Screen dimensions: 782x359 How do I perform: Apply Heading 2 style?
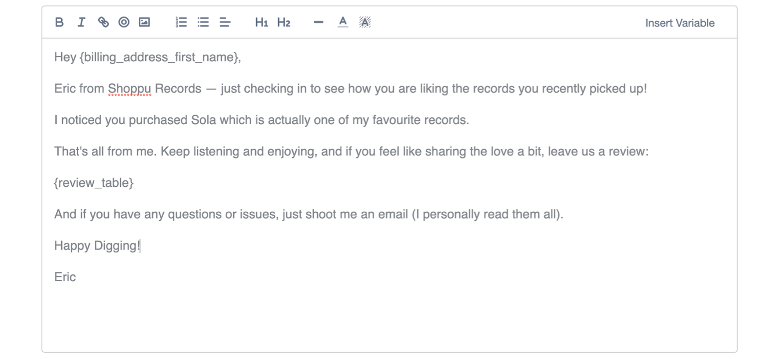tap(283, 22)
